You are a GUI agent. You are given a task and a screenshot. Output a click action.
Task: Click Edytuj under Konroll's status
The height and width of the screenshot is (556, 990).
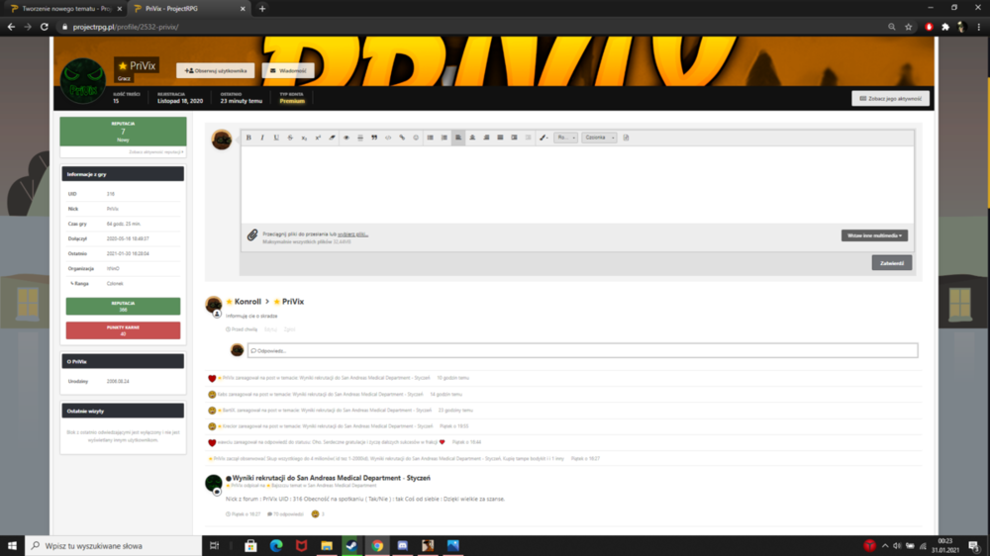point(270,329)
